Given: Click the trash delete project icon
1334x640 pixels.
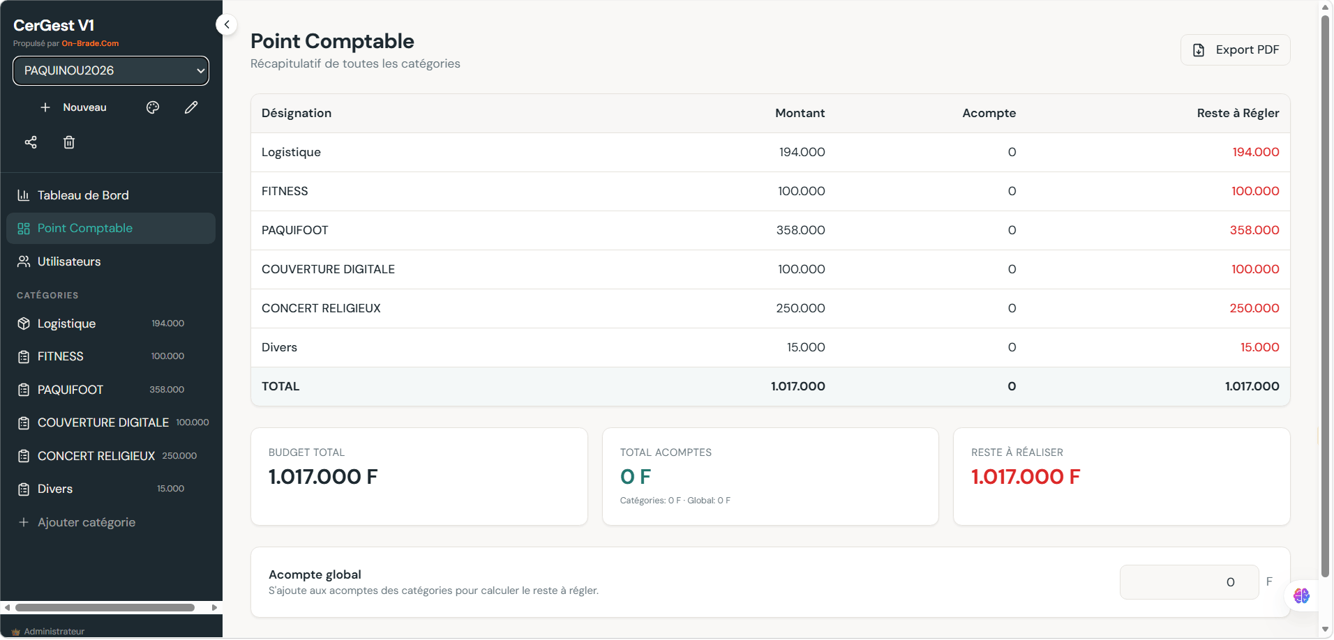Looking at the screenshot, I should (x=69, y=142).
